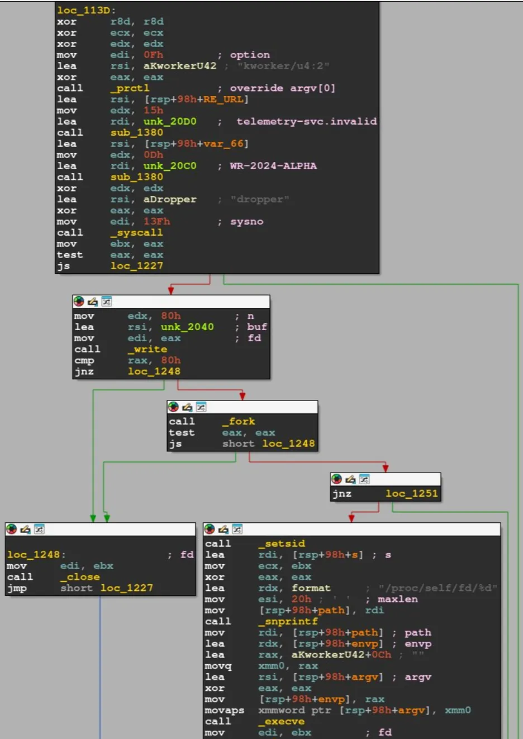
Task: Click 80h in the cmp rax line
Action: click(170, 360)
